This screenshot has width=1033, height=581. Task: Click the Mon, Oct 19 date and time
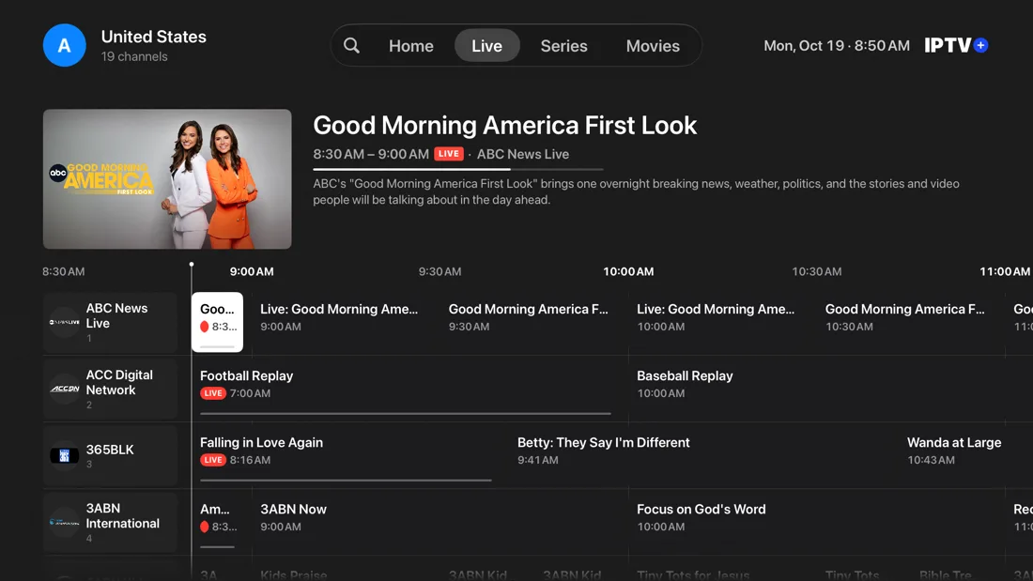coord(837,45)
